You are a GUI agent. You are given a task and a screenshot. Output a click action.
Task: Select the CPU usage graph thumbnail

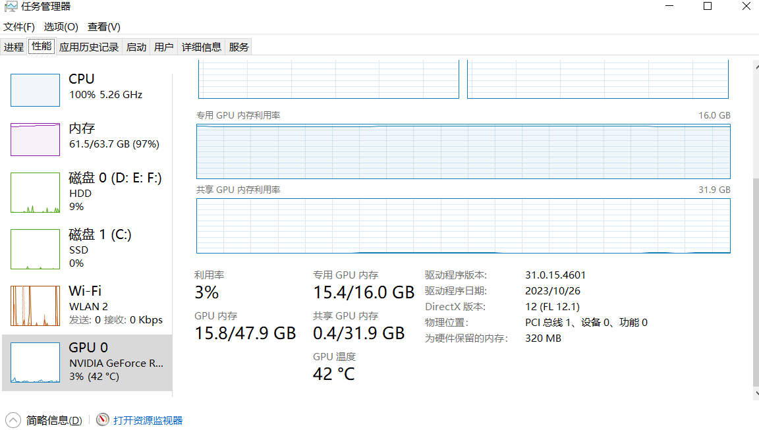(x=35, y=90)
